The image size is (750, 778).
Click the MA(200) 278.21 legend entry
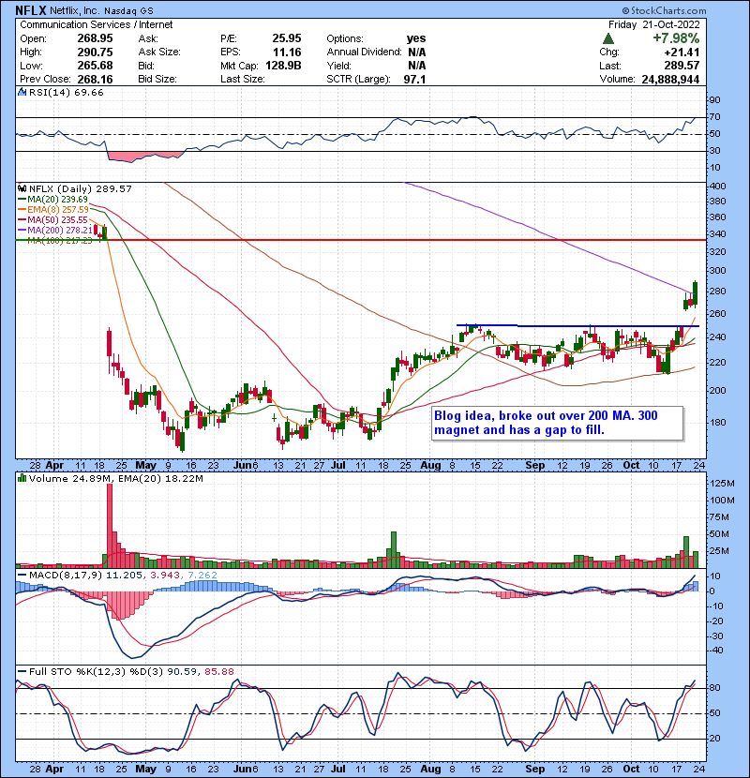[55, 231]
